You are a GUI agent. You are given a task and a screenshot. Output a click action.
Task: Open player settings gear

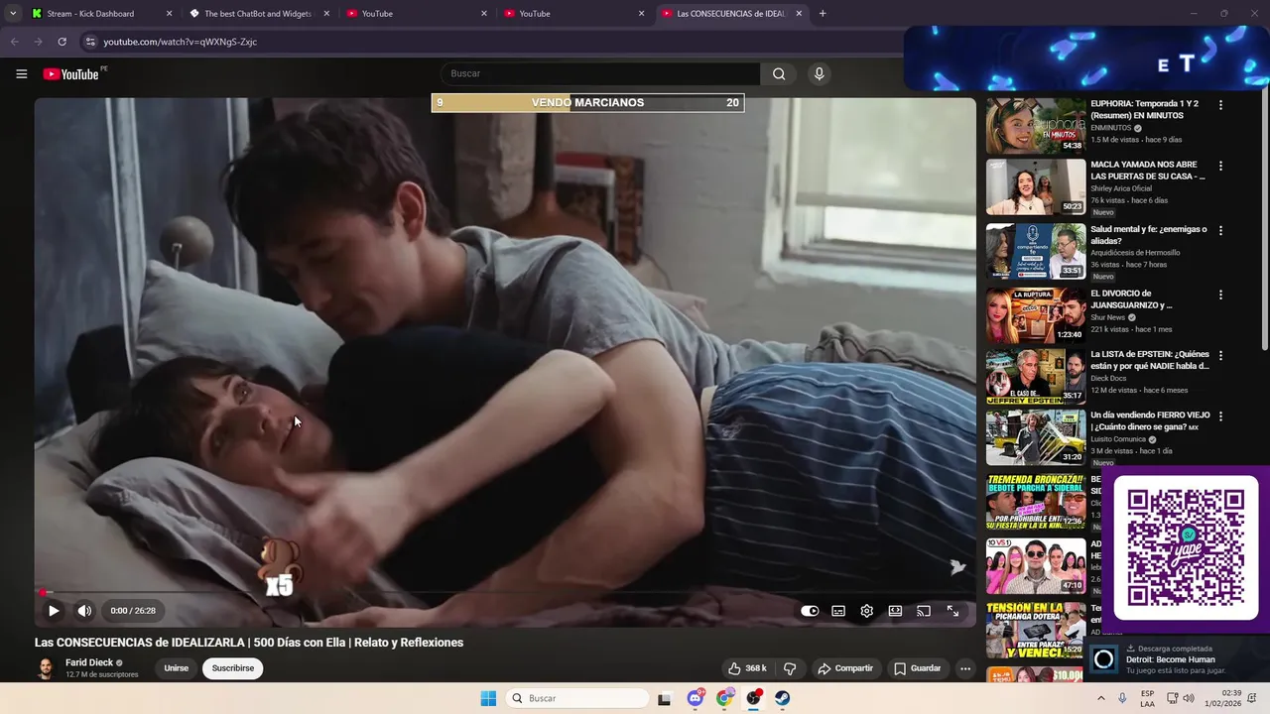pos(867,611)
